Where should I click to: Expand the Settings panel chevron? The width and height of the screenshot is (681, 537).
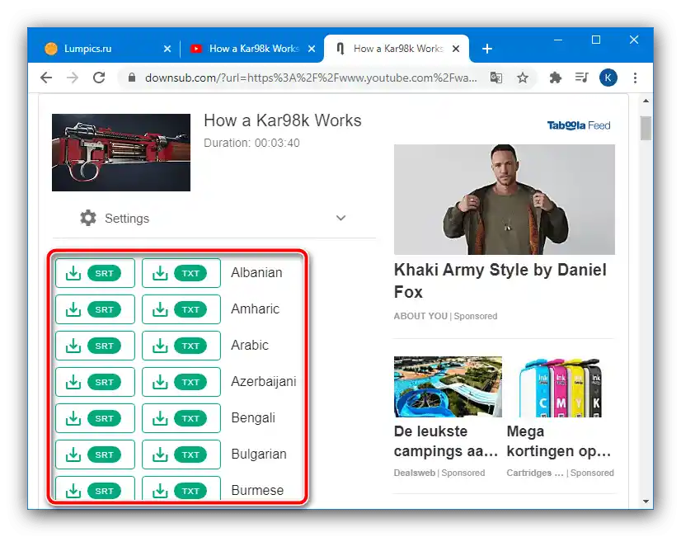pyautogui.click(x=341, y=218)
